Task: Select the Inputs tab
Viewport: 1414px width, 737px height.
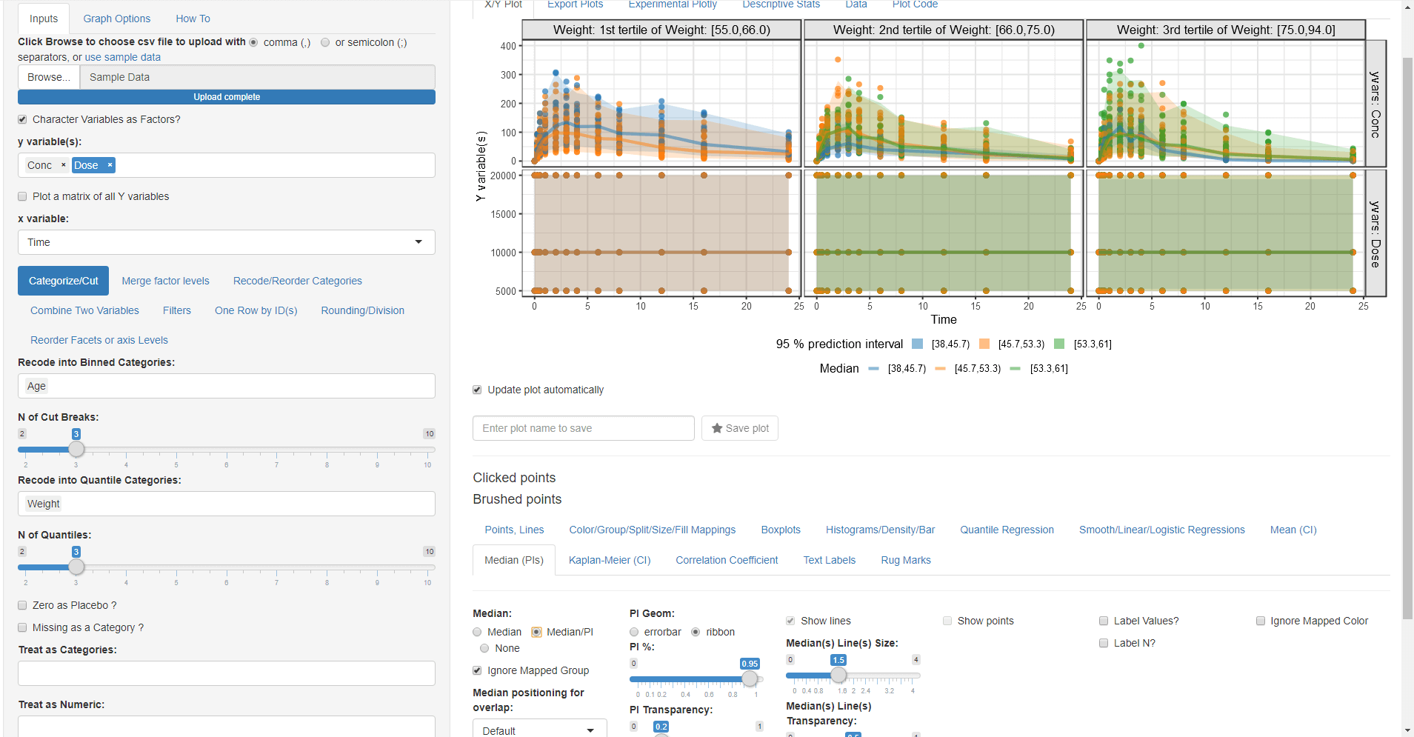Action: coord(44,19)
